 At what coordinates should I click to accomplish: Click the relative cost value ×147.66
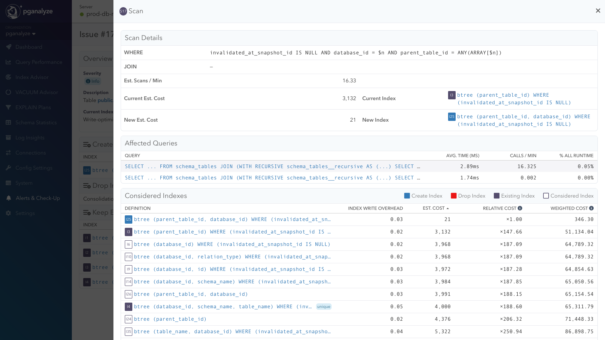tap(511, 232)
